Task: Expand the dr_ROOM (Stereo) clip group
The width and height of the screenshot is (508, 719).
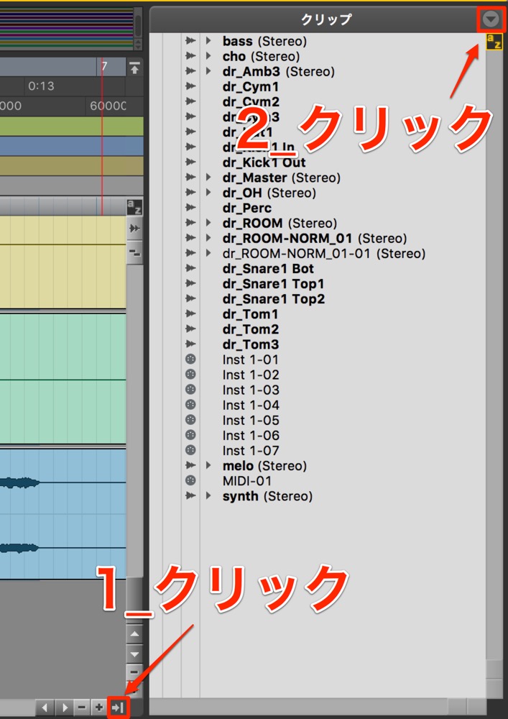Action: 208,223
